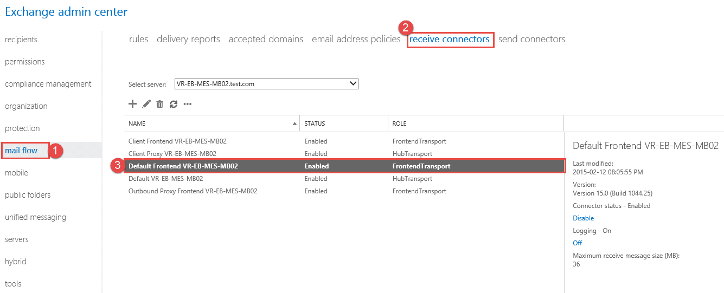Sort by the NAME column header

212,123
